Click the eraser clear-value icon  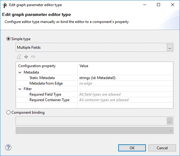click(x=19, y=57)
